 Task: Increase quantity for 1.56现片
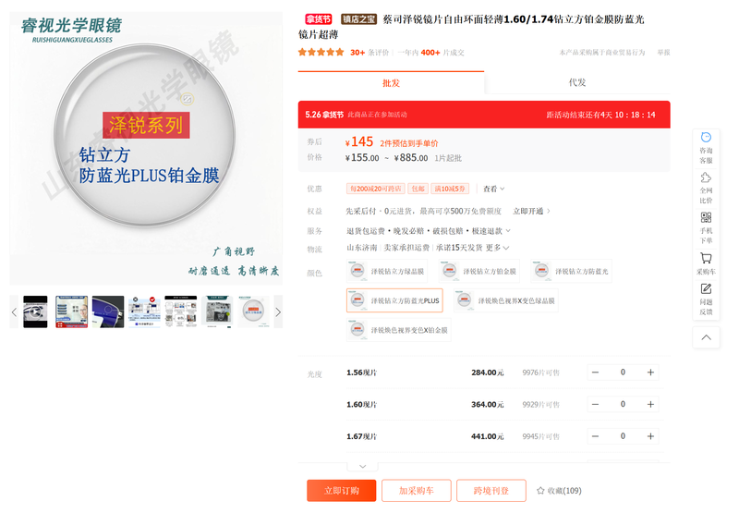coord(650,373)
